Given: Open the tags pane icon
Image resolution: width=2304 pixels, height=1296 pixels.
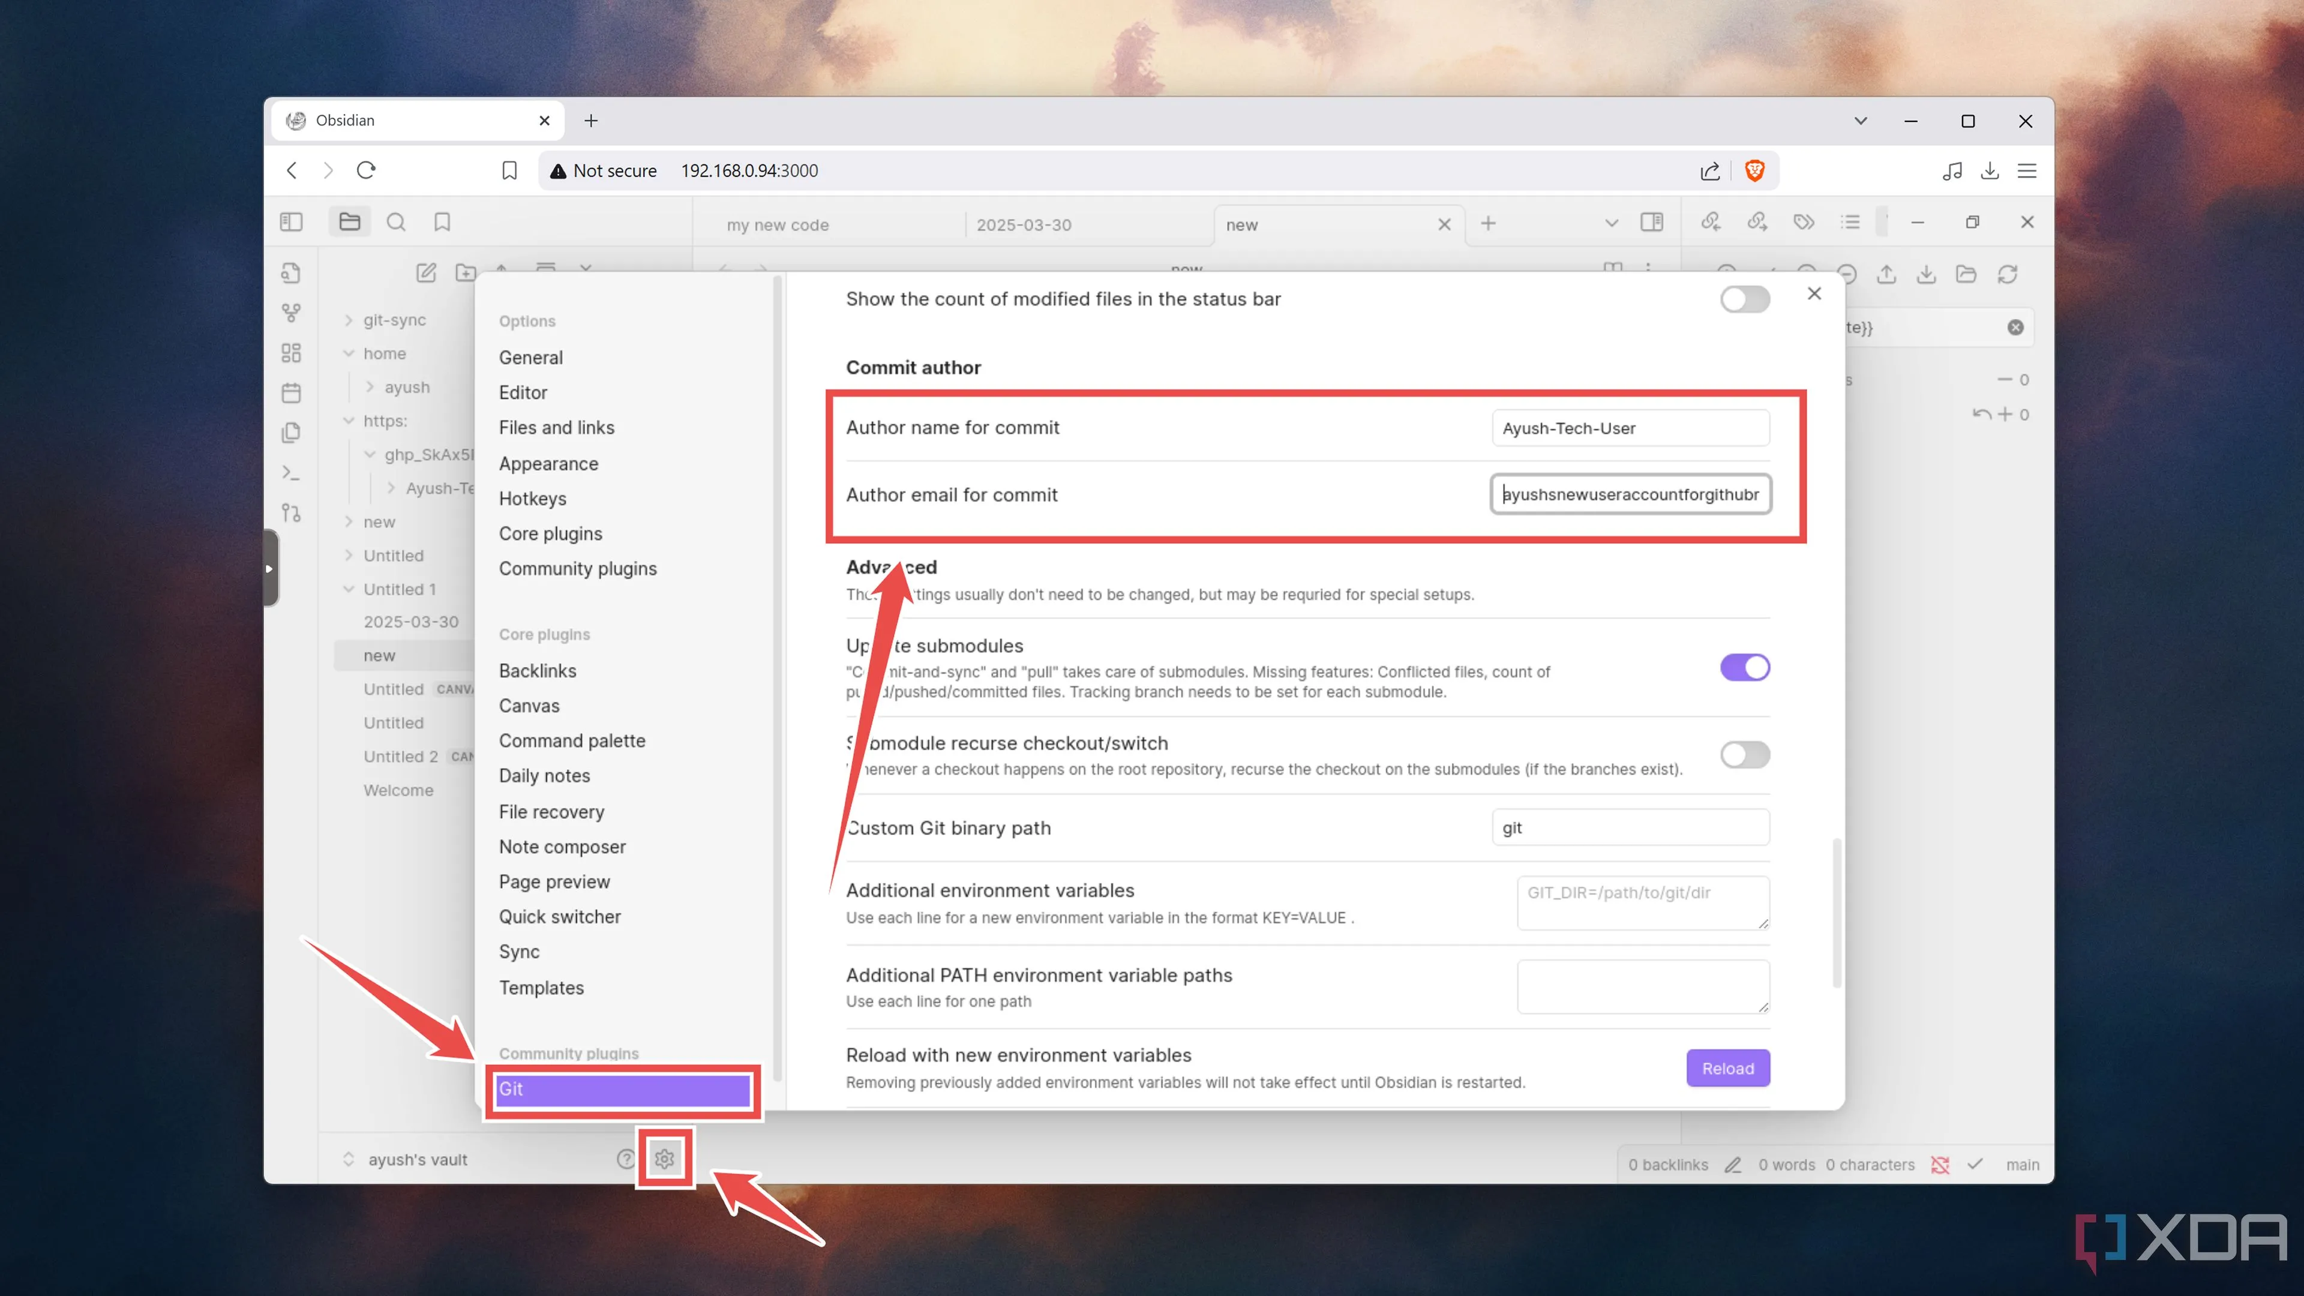Looking at the screenshot, I should 1804,222.
